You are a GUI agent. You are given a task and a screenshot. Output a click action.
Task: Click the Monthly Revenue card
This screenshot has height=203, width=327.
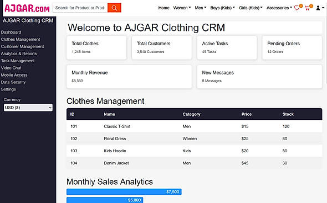tap(129, 77)
